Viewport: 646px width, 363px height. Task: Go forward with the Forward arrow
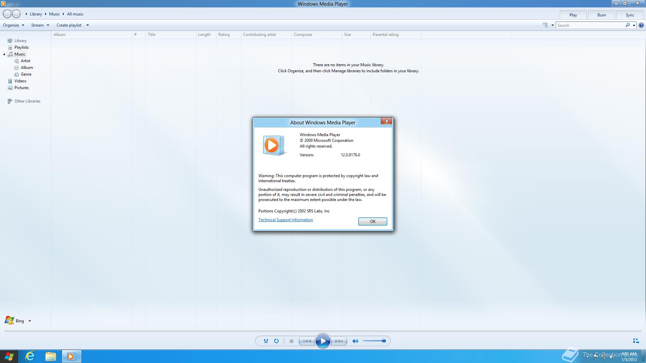(16, 14)
